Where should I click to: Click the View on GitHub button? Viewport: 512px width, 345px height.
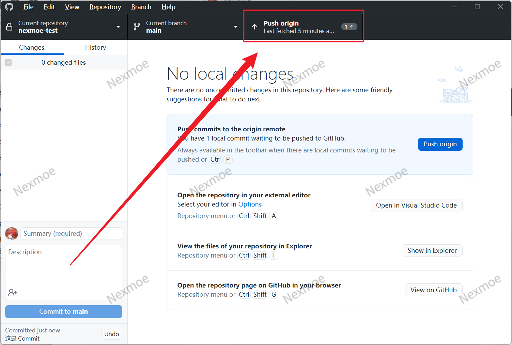pos(433,290)
